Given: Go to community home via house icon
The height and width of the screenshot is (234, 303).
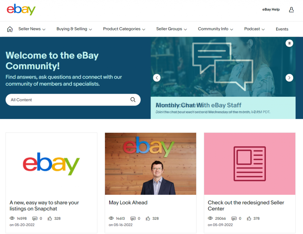Looking at the screenshot, I should [10, 29].
